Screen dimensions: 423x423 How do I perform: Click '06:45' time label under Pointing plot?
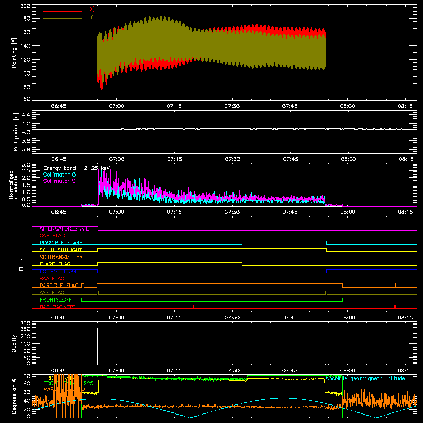tap(59, 106)
